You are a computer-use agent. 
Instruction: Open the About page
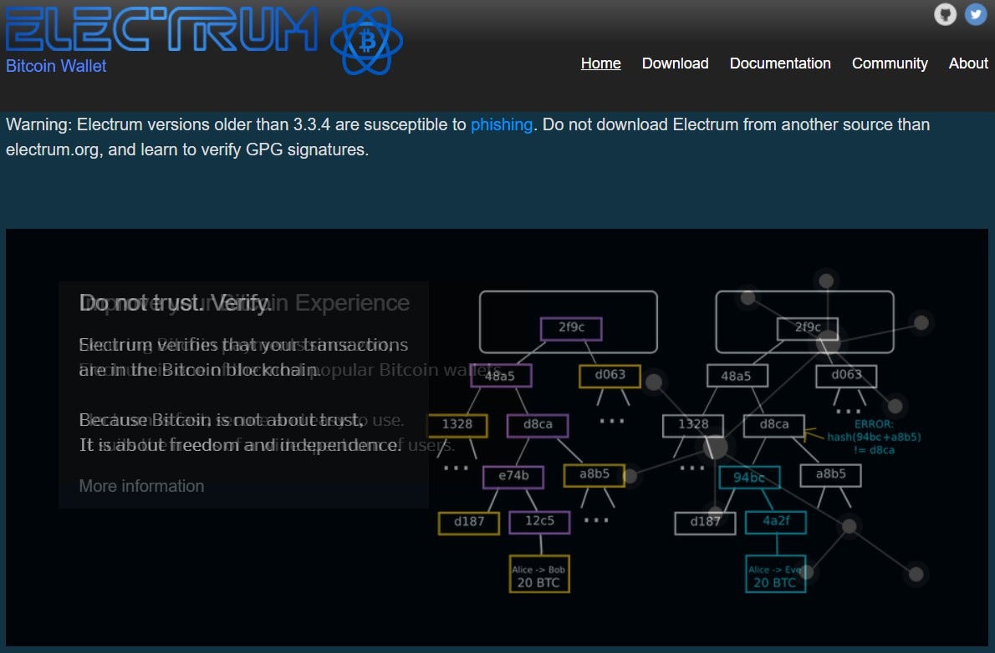967,63
